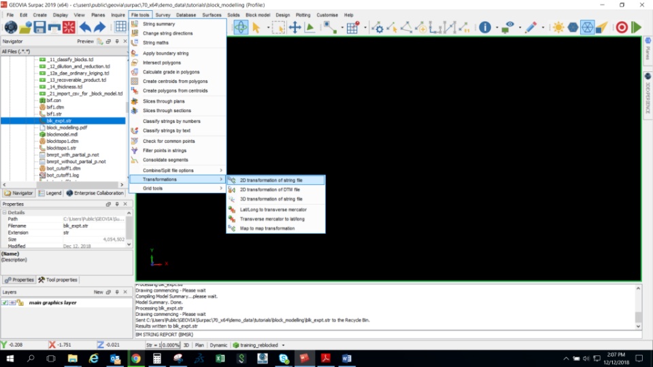Image resolution: width=653 pixels, height=367 pixels.
Task: Select the orbit view tool icon
Action: click(x=241, y=27)
